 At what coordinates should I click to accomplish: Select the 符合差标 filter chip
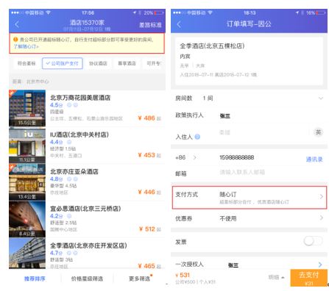(x=26, y=63)
